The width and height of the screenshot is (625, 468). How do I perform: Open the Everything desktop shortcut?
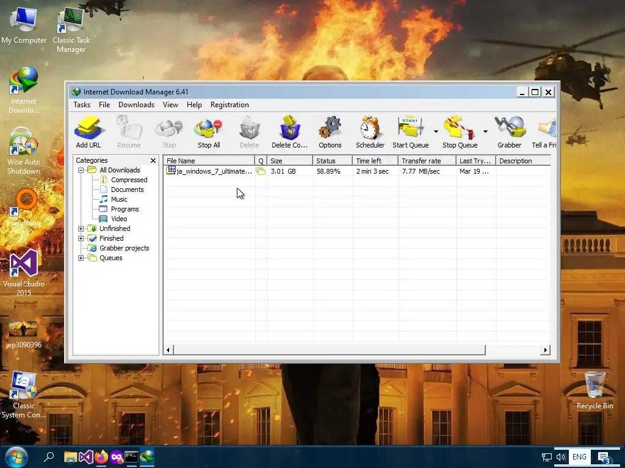pyautogui.click(x=24, y=208)
